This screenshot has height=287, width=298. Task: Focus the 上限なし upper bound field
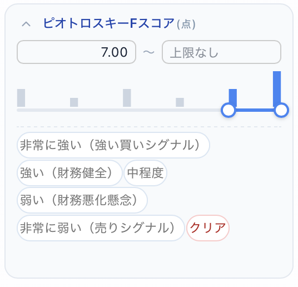tap(221, 52)
